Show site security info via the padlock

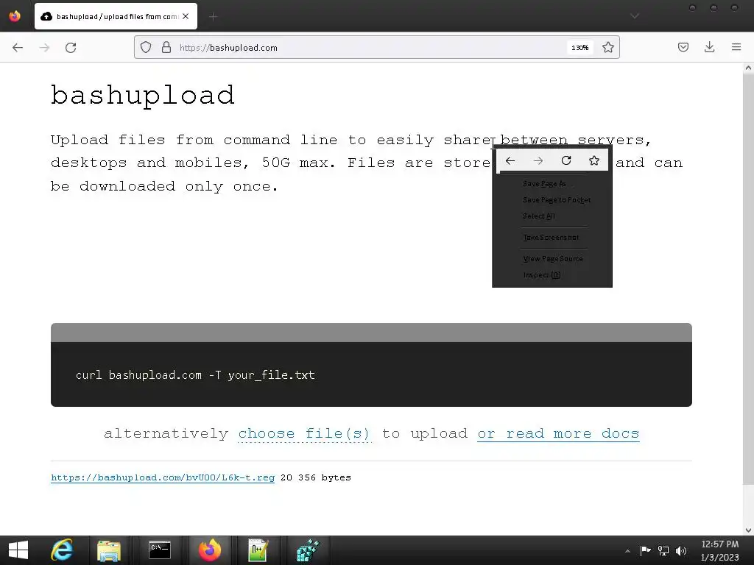[x=166, y=47]
